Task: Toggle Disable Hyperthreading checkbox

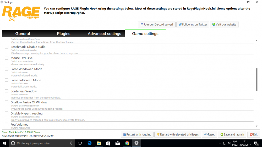Action: [x=7, y=113]
